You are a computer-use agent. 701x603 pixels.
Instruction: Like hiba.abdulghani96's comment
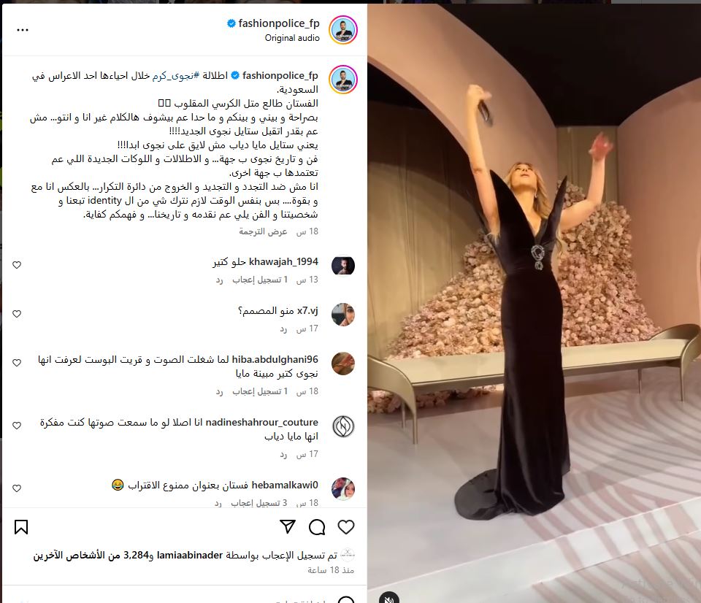point(17,363)
